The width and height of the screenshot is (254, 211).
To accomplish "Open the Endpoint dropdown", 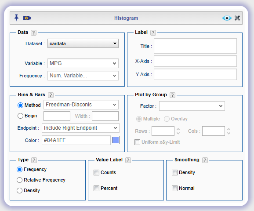I will coord(80,128).
